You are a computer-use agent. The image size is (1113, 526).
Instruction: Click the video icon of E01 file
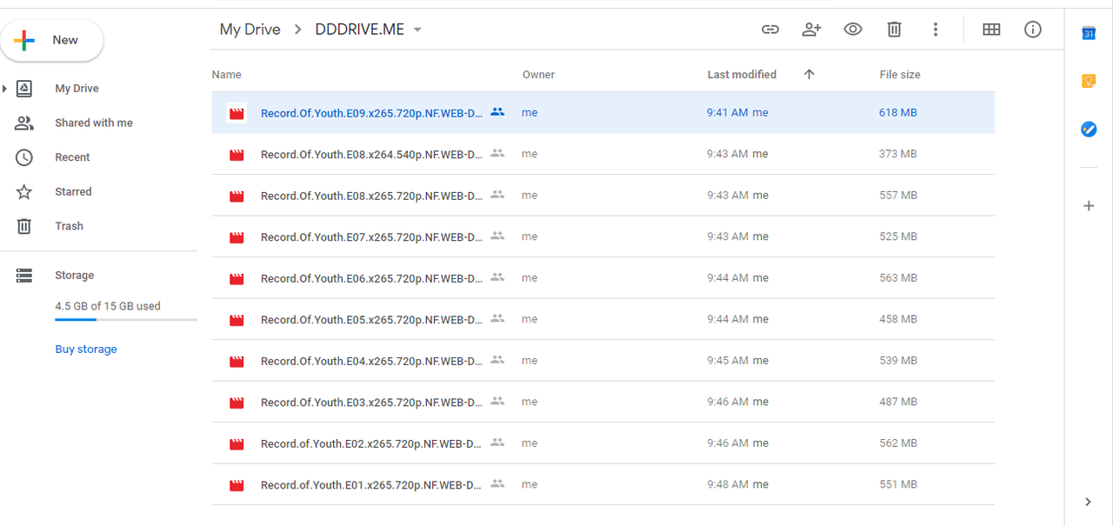click(236, 485)
